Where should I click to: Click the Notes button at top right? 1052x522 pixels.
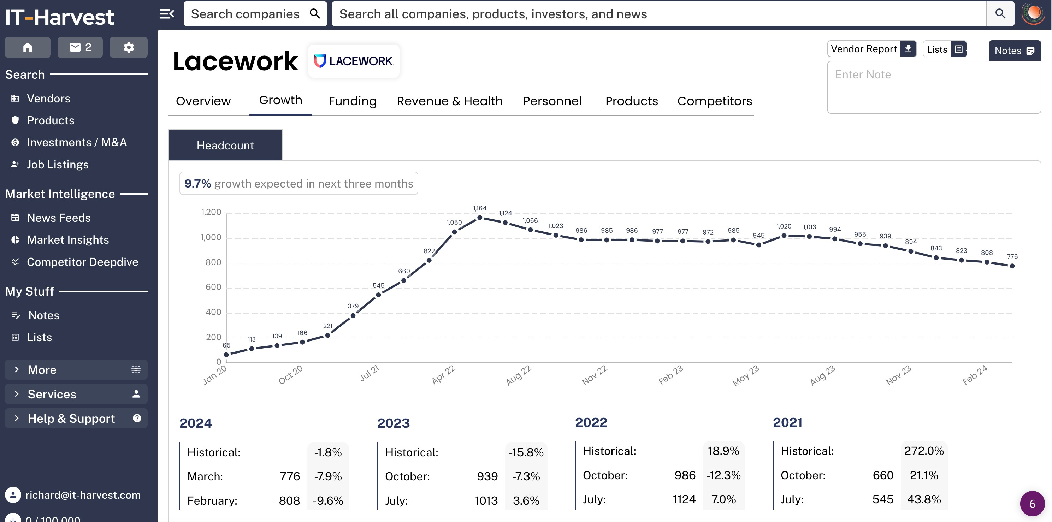point(1015,51)
